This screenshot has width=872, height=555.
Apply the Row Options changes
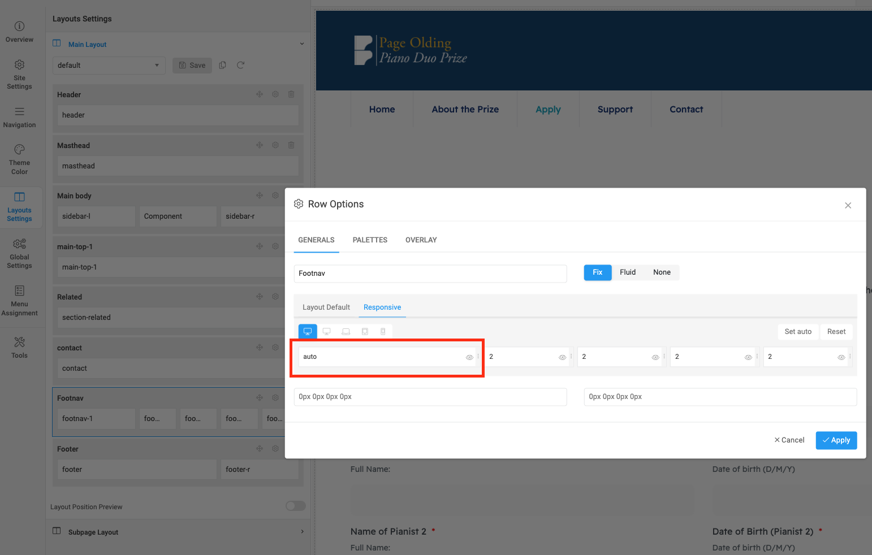836,440
